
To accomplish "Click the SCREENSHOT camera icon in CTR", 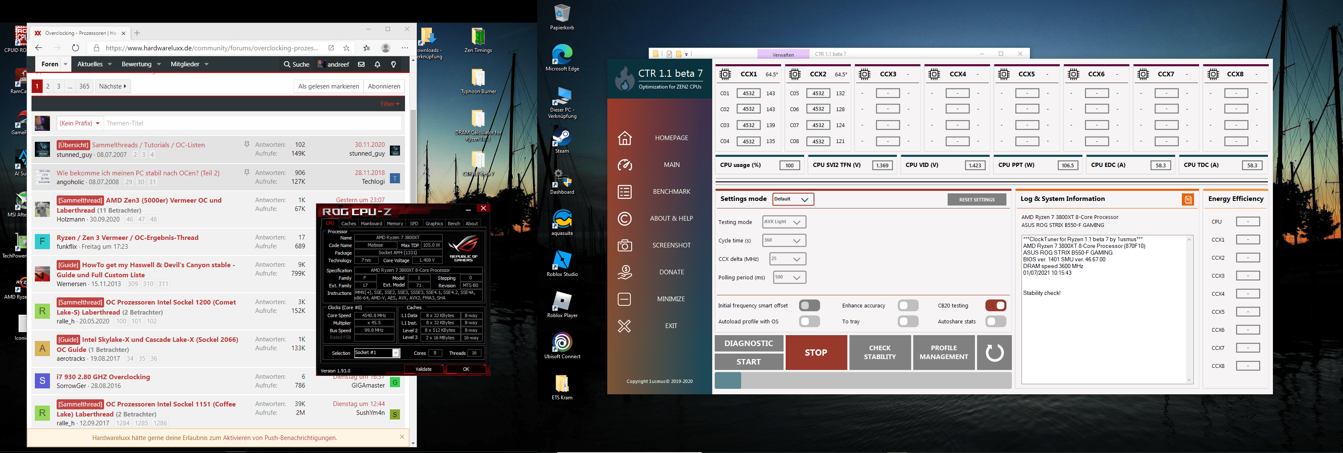I will (624, 245).
